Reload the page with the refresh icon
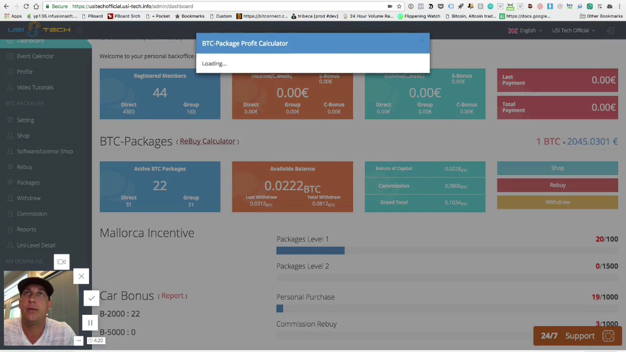This screenshot has height=352, width=626. [26, 6]
